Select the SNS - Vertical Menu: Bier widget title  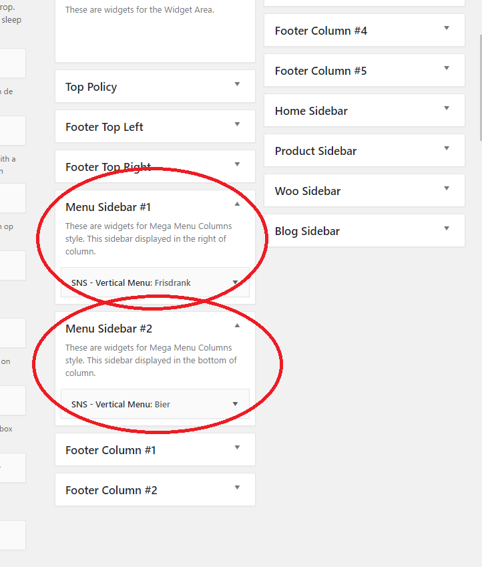pos(121,405)
